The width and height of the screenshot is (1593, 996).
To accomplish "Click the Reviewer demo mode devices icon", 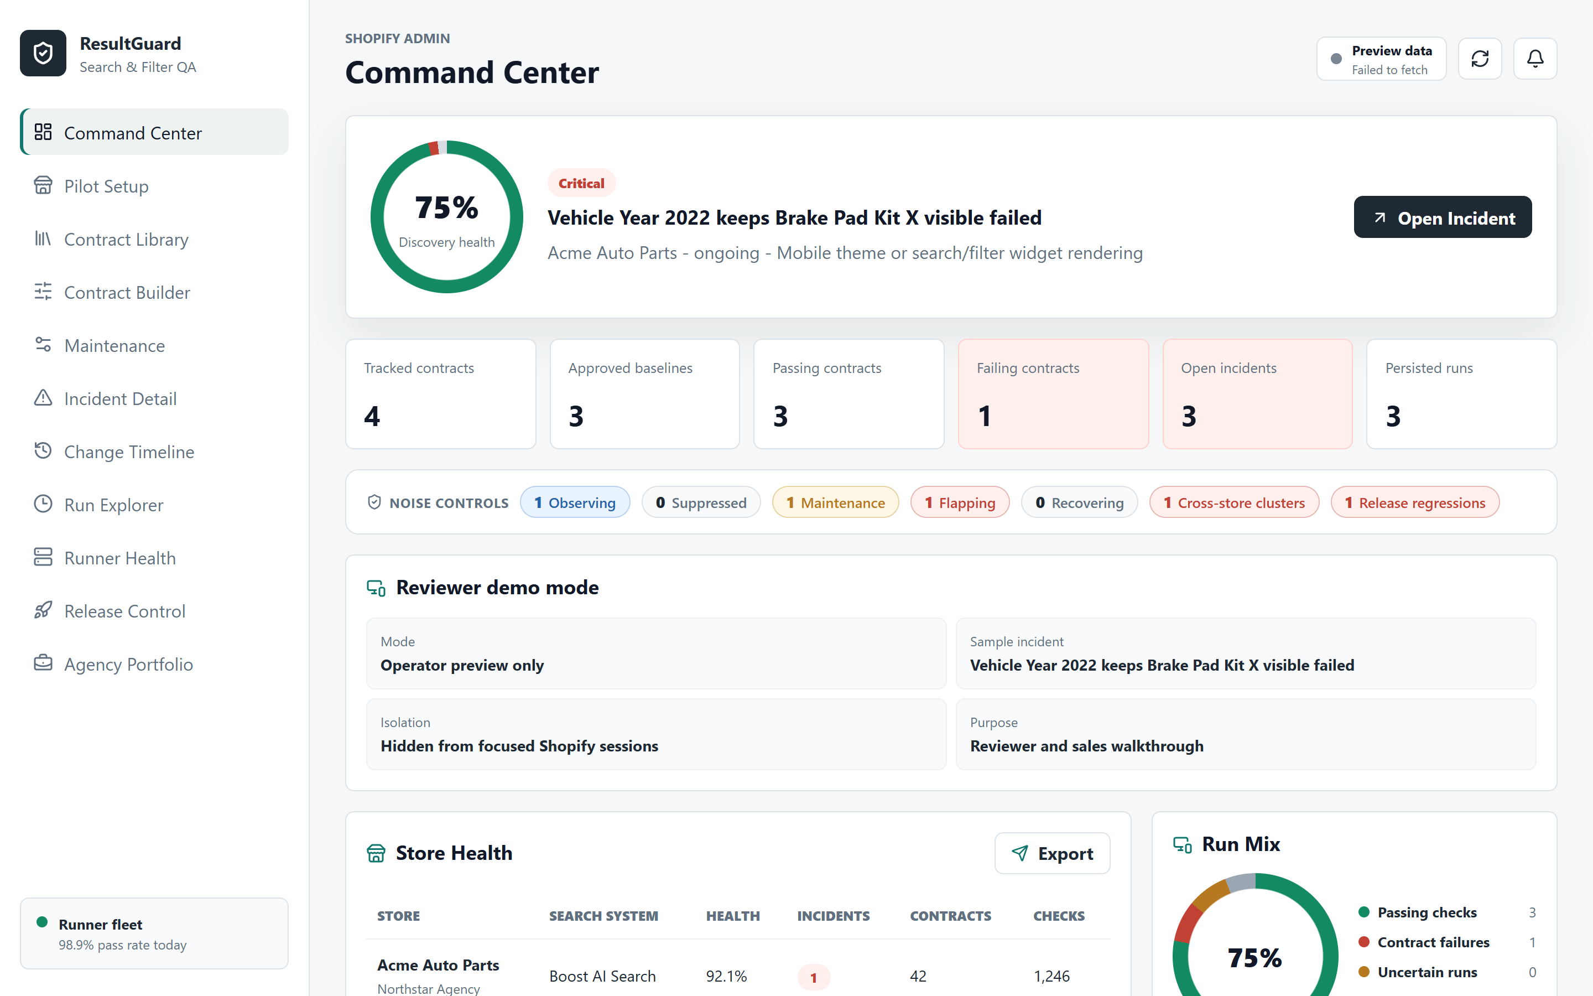I will point(376,588).
